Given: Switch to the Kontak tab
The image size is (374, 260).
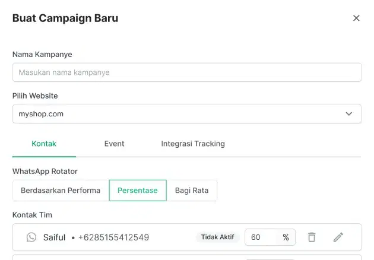Looking at the screenshot, I should [44, 144].
